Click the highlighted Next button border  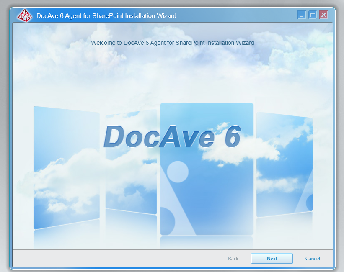pyautogui.click(x=272, y=258)
